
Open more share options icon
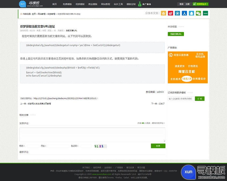[x=205, y=13]
